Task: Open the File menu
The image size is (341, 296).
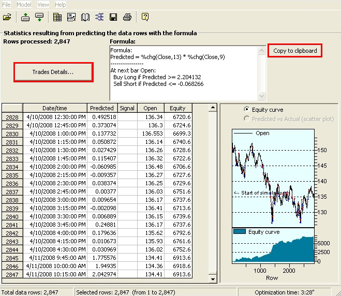Action: 6,5
